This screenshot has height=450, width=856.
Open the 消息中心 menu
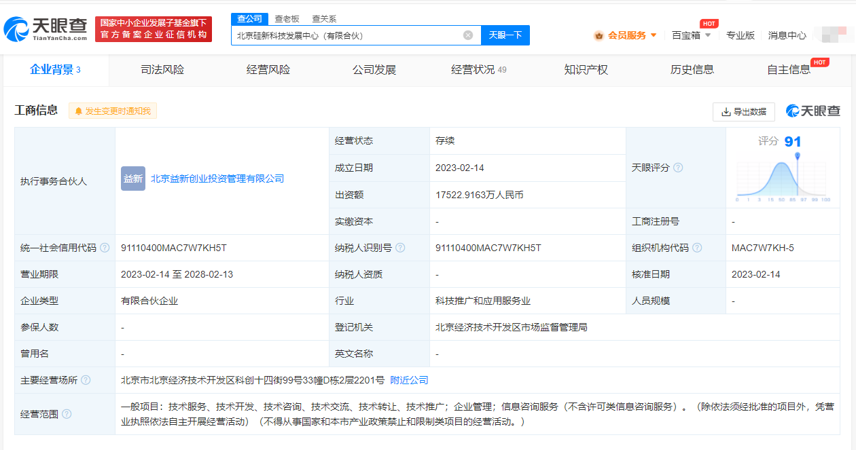[787, 35]
